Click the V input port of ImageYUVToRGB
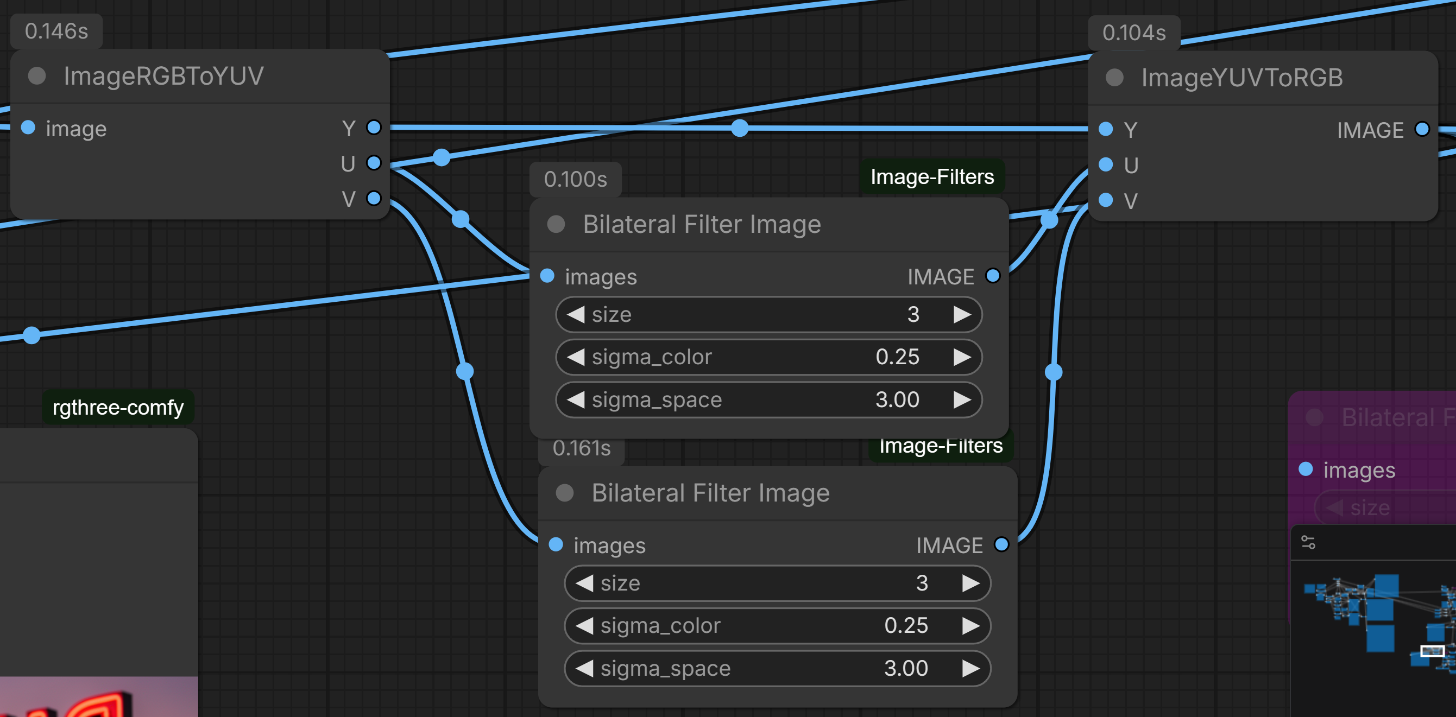 tap(1106, 200)
